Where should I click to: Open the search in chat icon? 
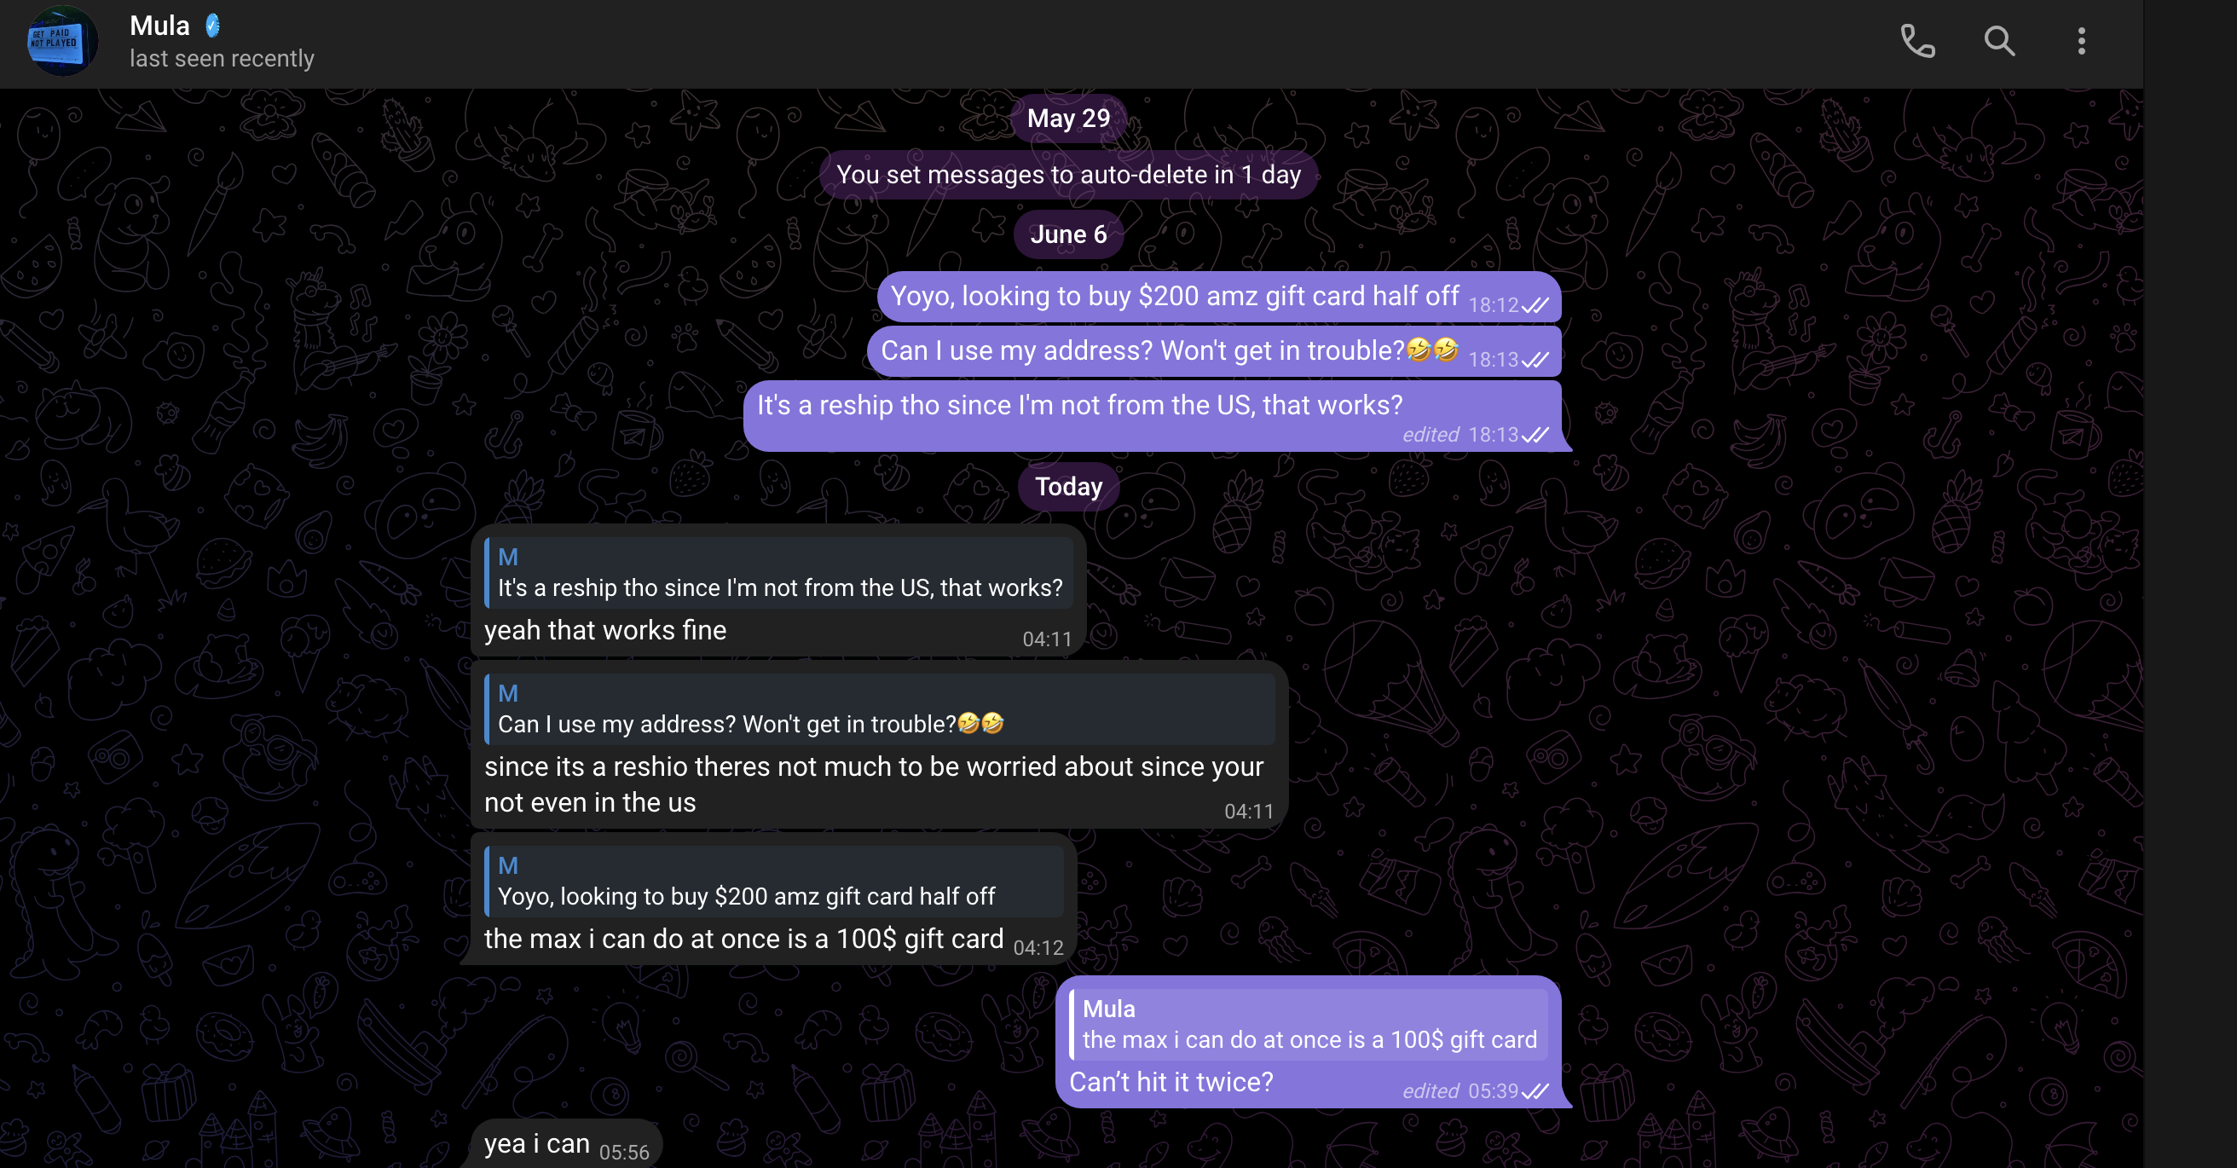1999,41
